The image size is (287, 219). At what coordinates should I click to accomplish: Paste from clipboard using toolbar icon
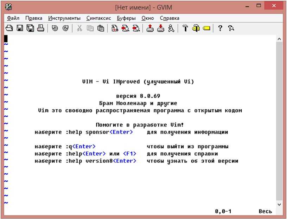point(101,28)
